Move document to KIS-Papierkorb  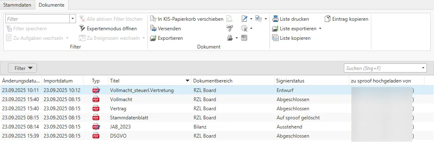coord(186,19)
